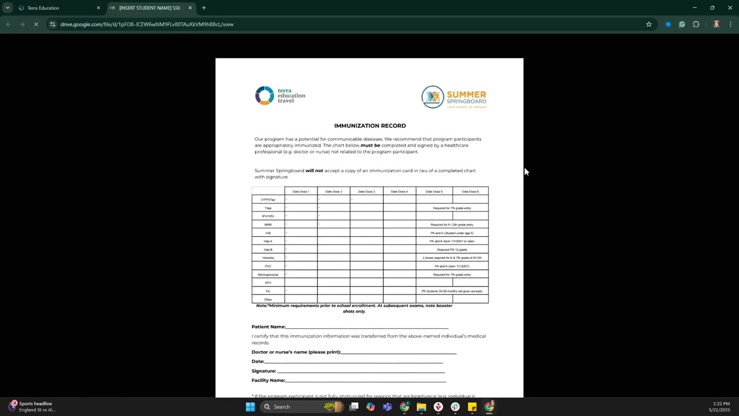Open a new browser tab
The width and height of the screenshot is (739, 416).
[x=204, y=8]
